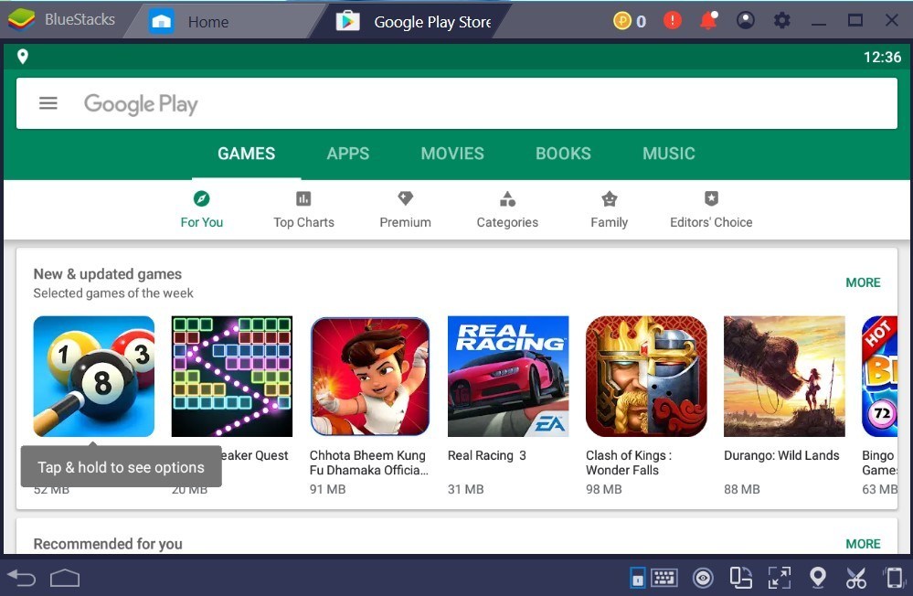Open the Top Charts section
This screenshot has height=596, width=913.
(x=303, y=209)
